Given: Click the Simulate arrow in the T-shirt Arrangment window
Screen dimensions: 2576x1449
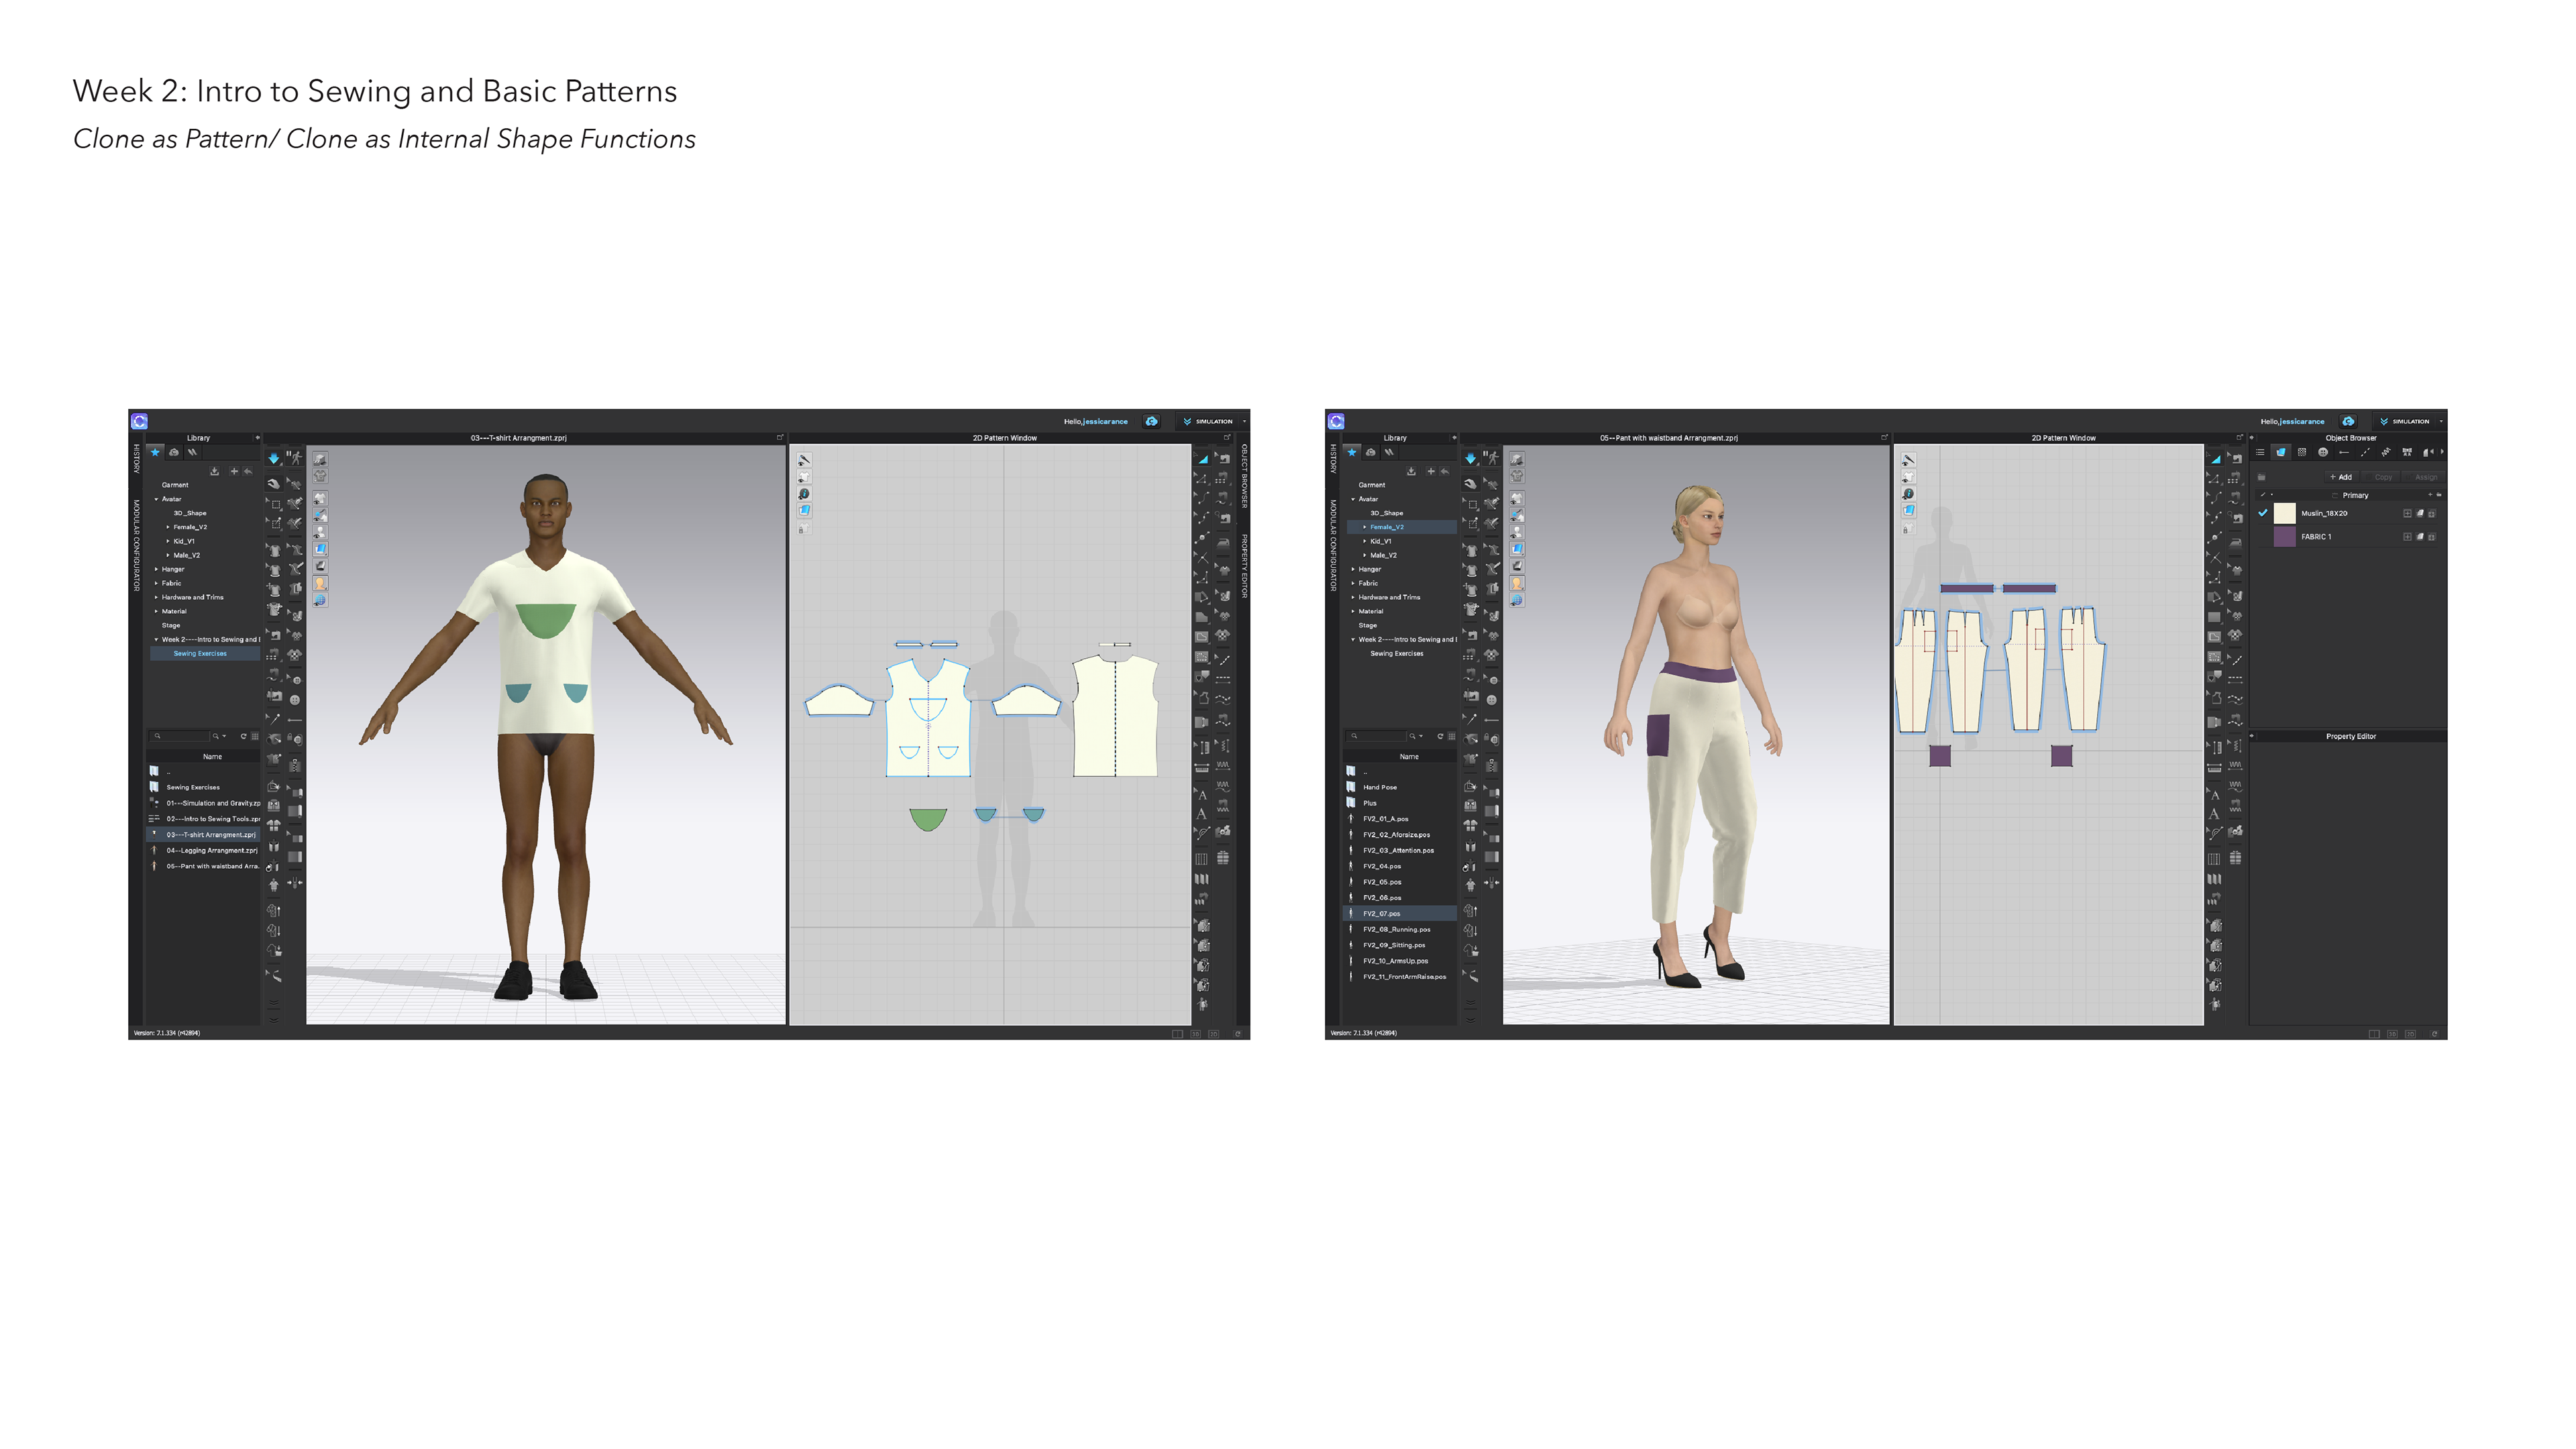Looking at the screenshot, I should (273, 458).
